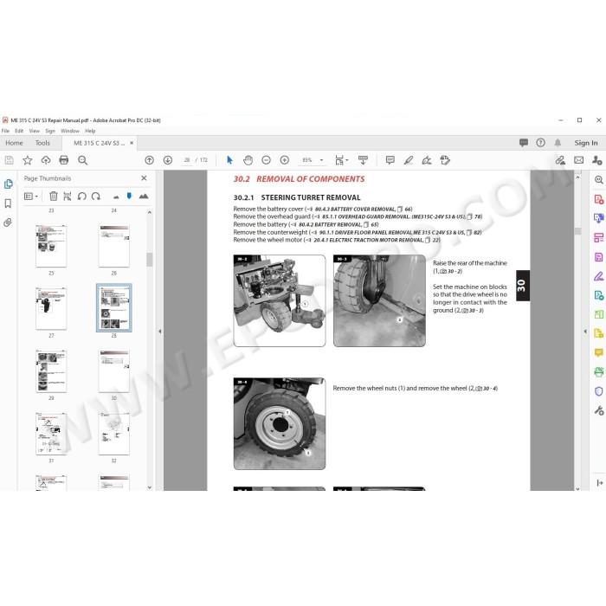Go to next page with the down arrow
606x606 pixels.
tap(168, 160)
